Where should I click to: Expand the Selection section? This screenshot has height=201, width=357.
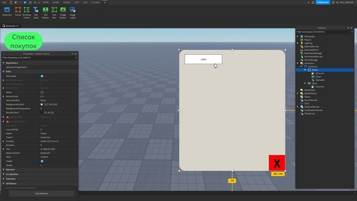click(x=3, y=179)
